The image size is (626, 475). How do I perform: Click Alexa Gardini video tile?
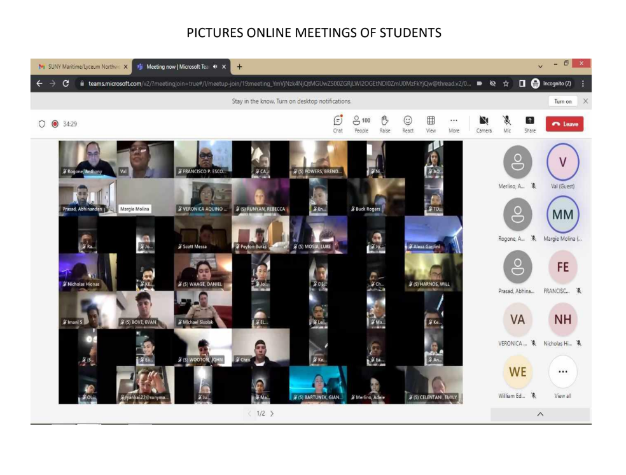point(434,234)
